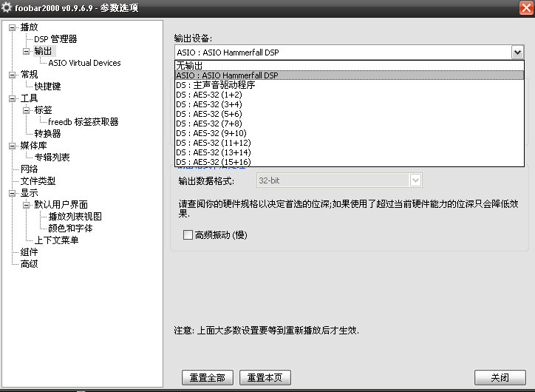Pick DS : AES-32 (1+2) output
The width and height of the screenshot is (535, 392).
pos(350,95)
